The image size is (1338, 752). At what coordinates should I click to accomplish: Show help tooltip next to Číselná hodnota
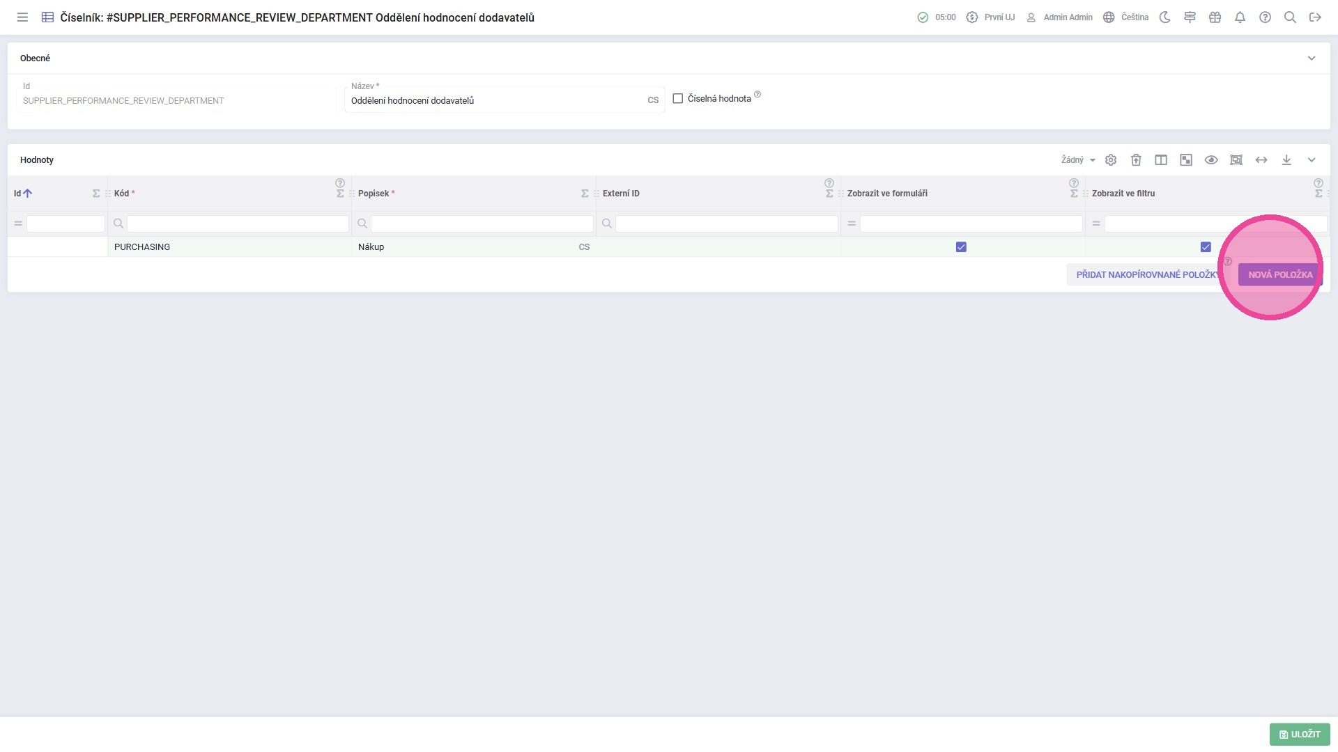tap(758, 94)
